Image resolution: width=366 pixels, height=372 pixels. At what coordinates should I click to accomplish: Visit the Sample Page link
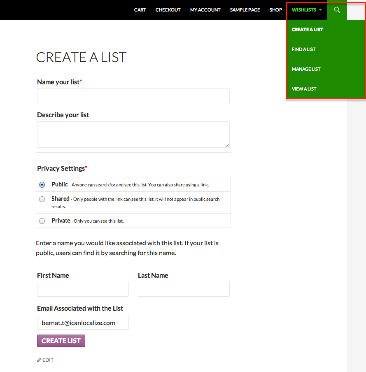point(245,10)
